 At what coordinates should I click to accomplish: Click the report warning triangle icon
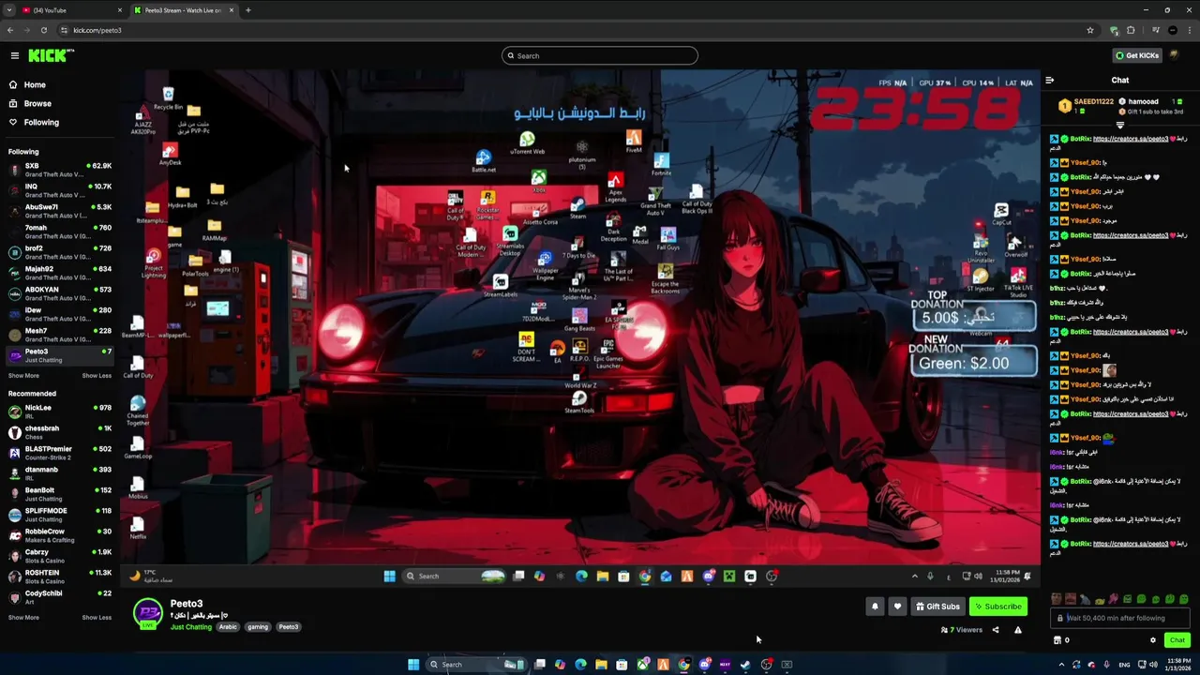(x=1018, y=630)
